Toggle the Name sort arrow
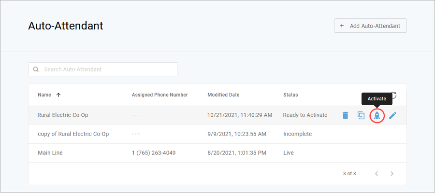435x193 pixels. [x=58, y=95]
